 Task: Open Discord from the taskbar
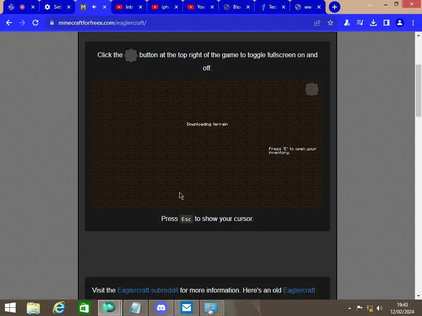(161, 308)
